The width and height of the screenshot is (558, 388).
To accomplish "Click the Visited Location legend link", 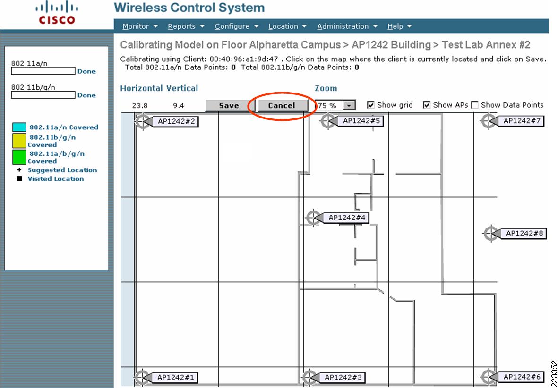I will click(x=56, y=179).
